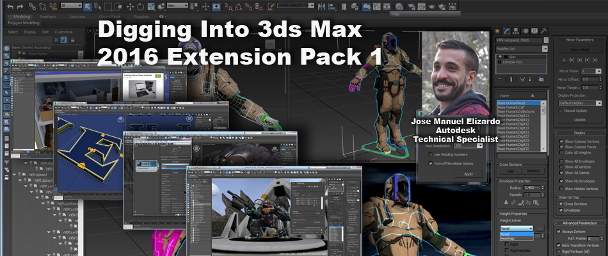Toggle Spinner Snap icon

tap(260, 6)
